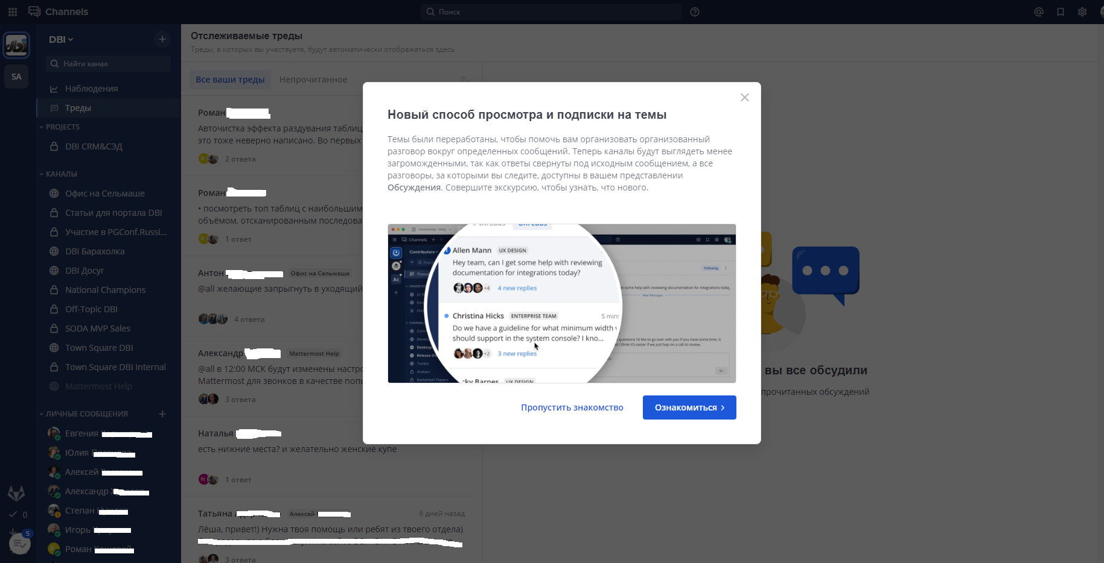Viewport: 1104px width, 563px height.
Task: Click lock icon next to SODA MVP Sales
Action: [x=54, y=329]
